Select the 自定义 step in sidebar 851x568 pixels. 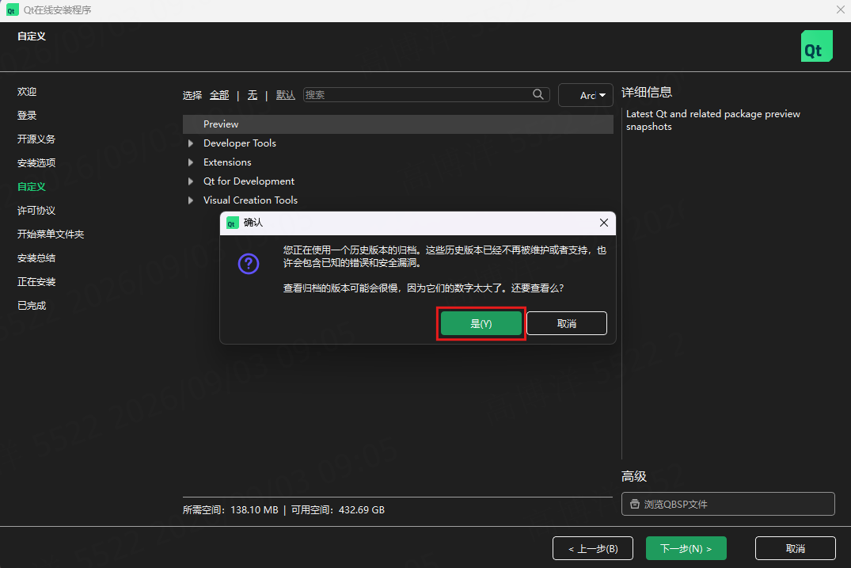32,187
